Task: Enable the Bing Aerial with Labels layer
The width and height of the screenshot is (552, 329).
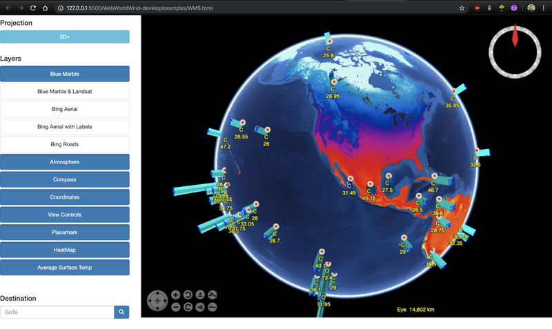Action: pyautogui.click(x=65, y=127)
